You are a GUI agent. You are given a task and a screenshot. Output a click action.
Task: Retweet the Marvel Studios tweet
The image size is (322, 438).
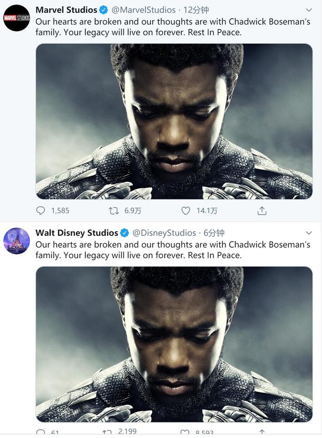coord(114,210)
